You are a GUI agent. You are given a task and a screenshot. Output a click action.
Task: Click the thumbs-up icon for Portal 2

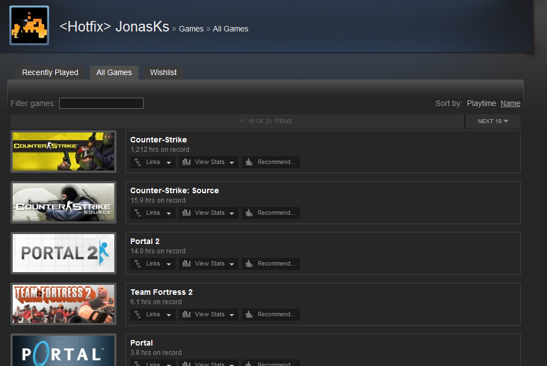[x=249, y=263]
